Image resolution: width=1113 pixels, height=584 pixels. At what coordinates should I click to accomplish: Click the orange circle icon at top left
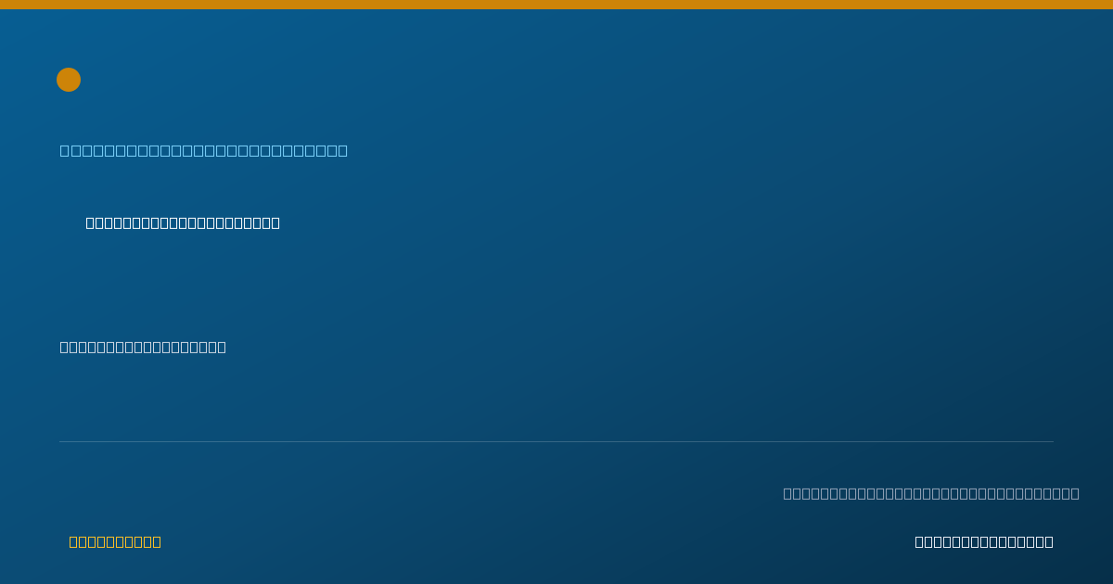point(69,80)
